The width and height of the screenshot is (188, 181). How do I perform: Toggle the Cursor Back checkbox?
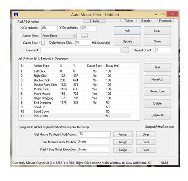coord(43,43)
